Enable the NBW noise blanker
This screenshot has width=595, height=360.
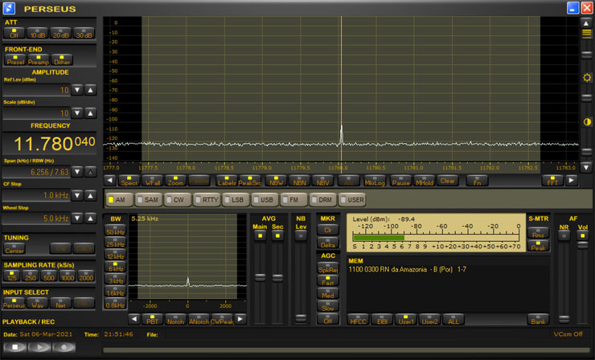coord(276,181)
